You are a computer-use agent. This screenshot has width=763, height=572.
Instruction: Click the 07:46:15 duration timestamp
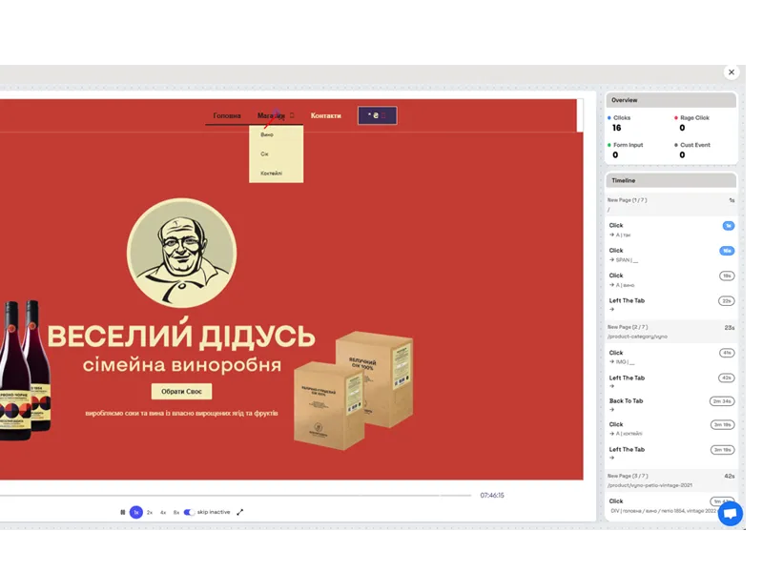[492, 495]
